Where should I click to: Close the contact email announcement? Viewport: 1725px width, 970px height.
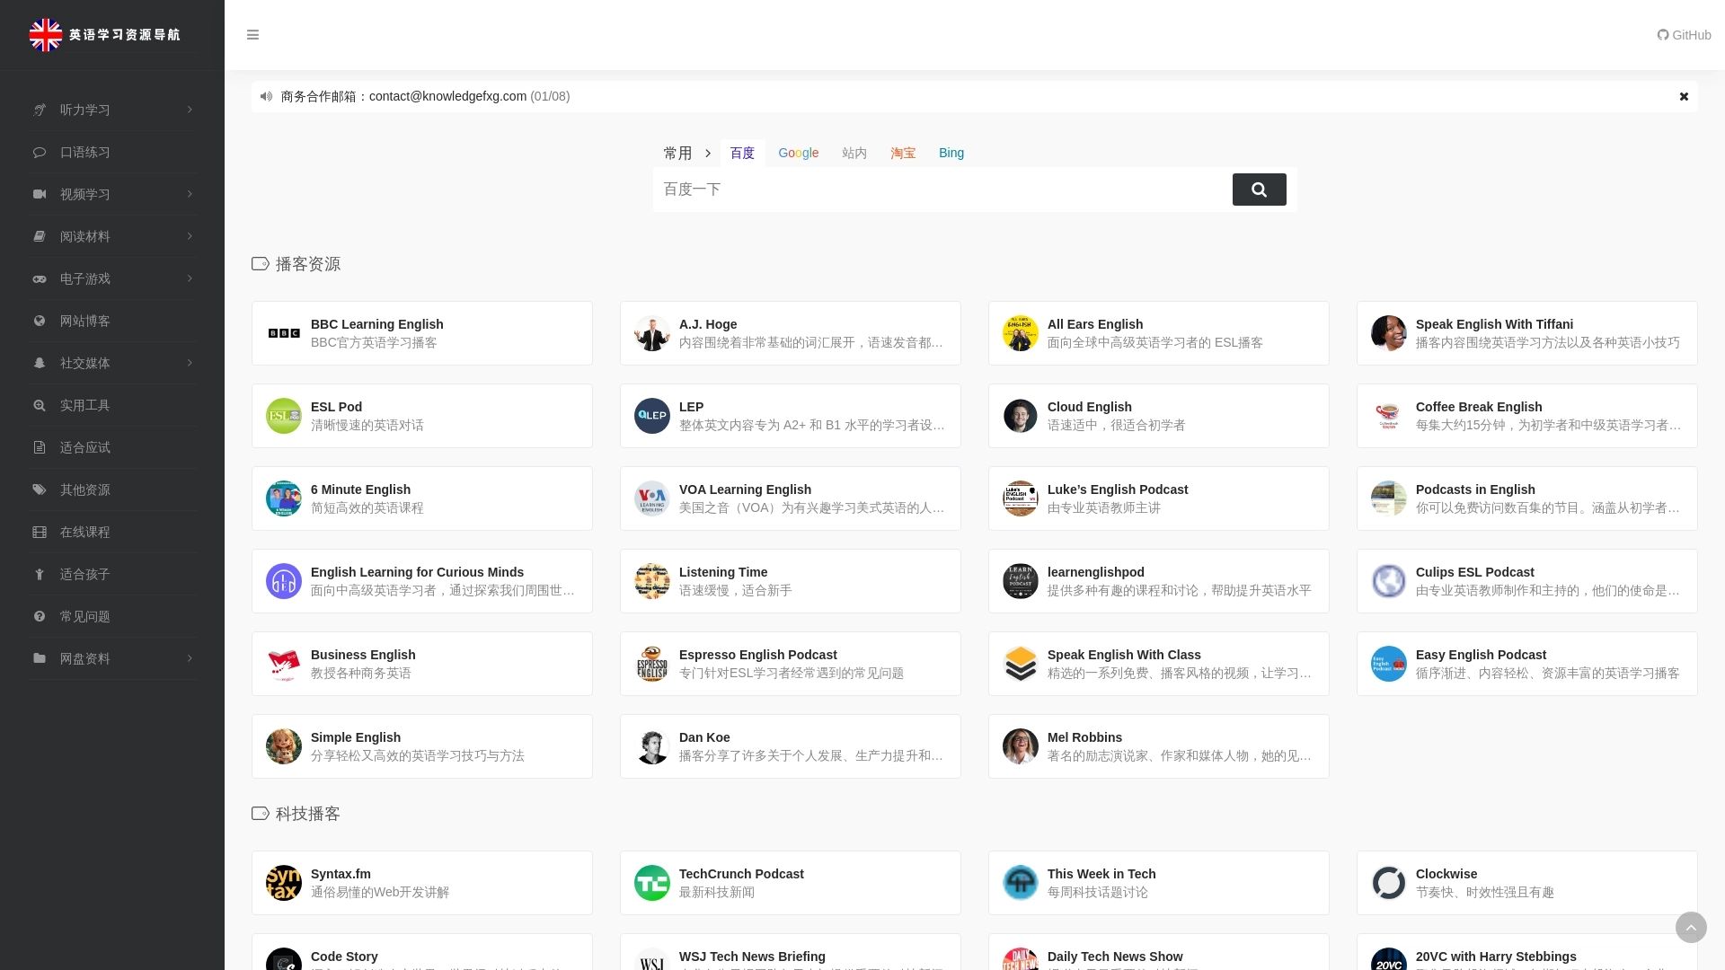click(1684, 96)
